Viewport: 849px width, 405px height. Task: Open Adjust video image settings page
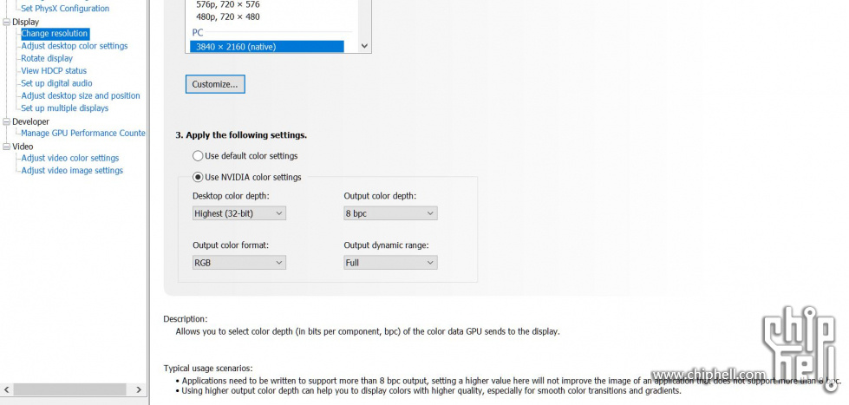[x=72, y=171]
